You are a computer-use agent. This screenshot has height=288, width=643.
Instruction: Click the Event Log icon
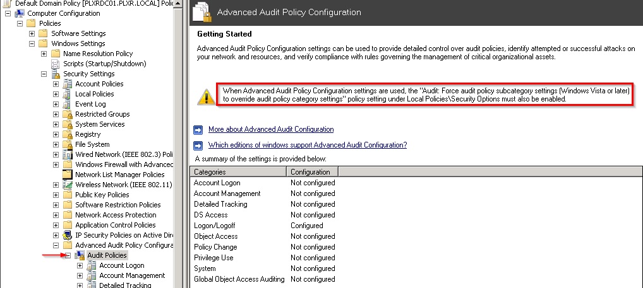pos(67,105)
